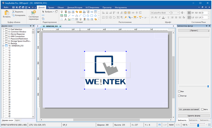Select state S0 toggle
The height and width of the screenshot is (128, 212).
point(189,13)
